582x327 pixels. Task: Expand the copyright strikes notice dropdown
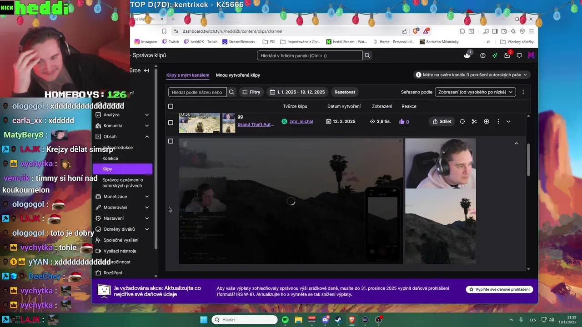coord(472,75)
